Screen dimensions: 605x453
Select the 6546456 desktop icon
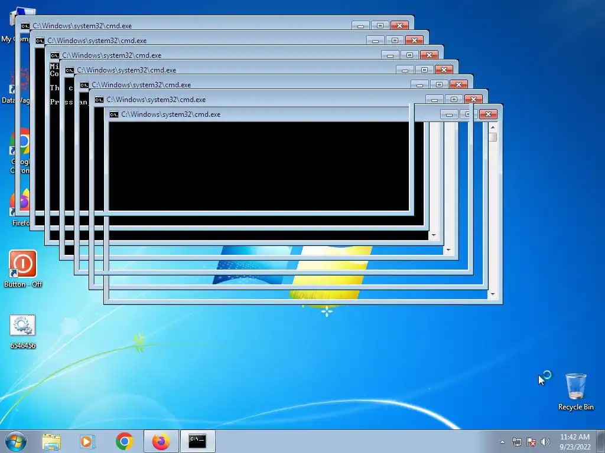23,331
